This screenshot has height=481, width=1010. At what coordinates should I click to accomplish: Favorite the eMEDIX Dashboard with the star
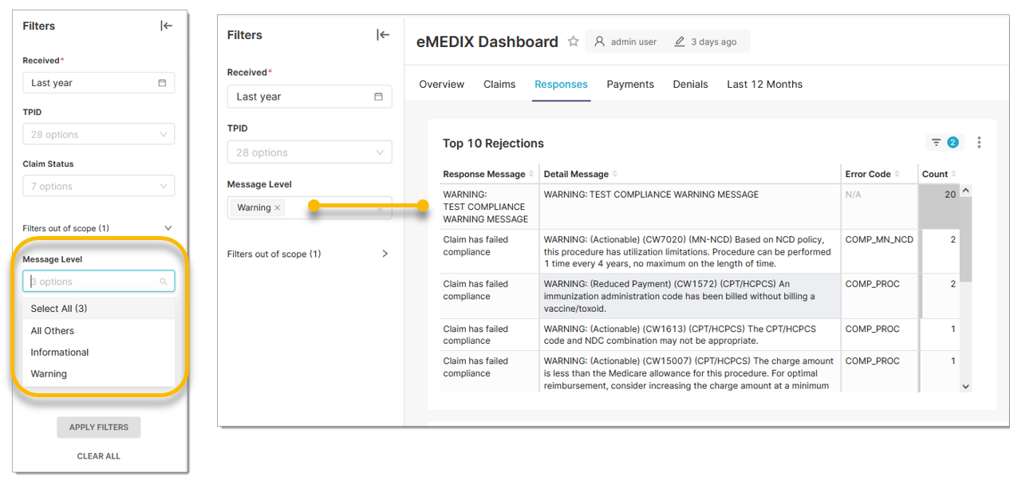pos(573,41)
